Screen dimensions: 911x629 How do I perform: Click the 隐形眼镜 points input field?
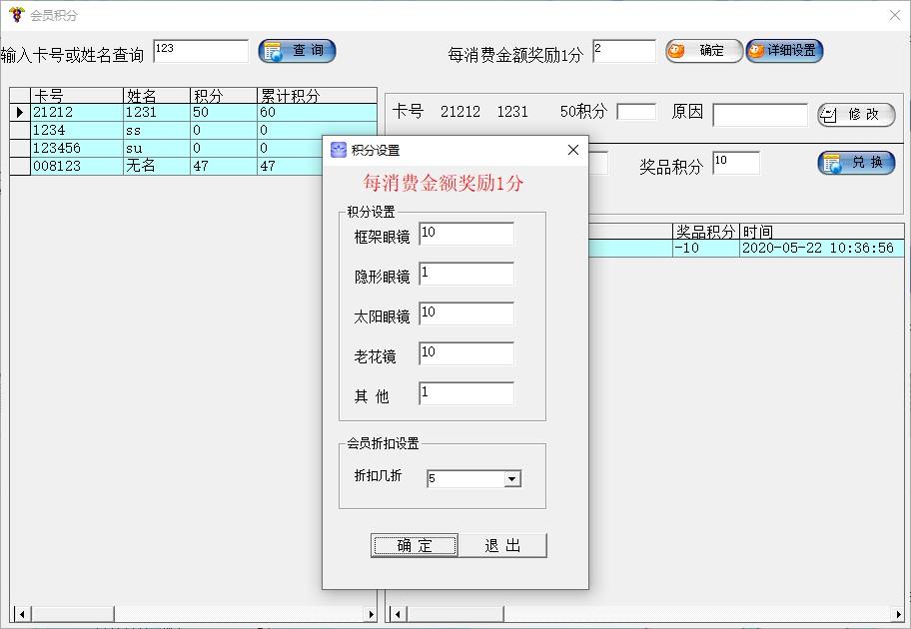465,274
